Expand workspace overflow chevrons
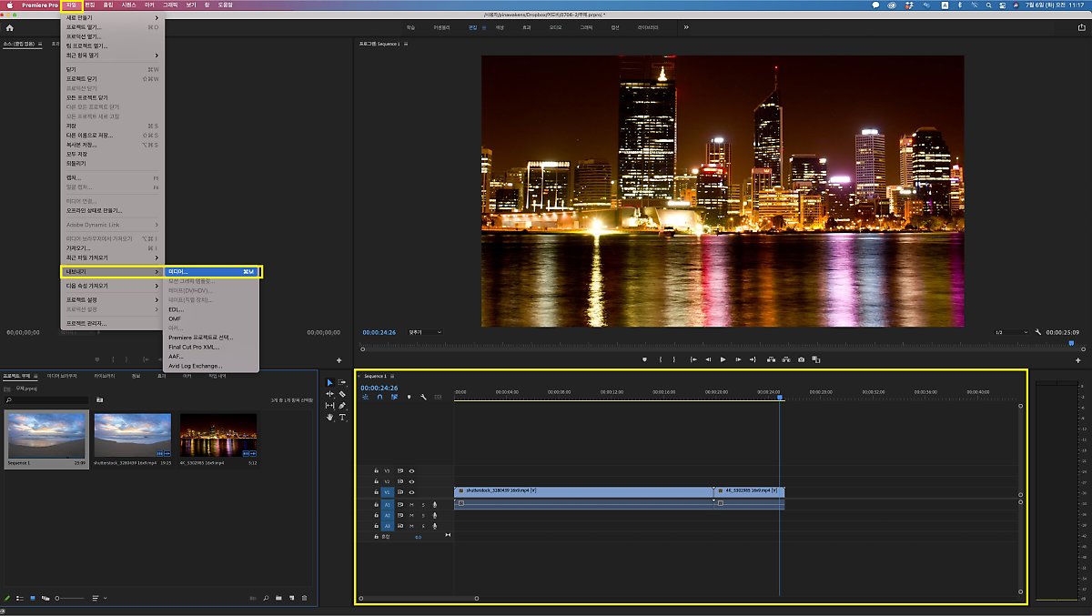1092x616 pixels. (686, 27)
